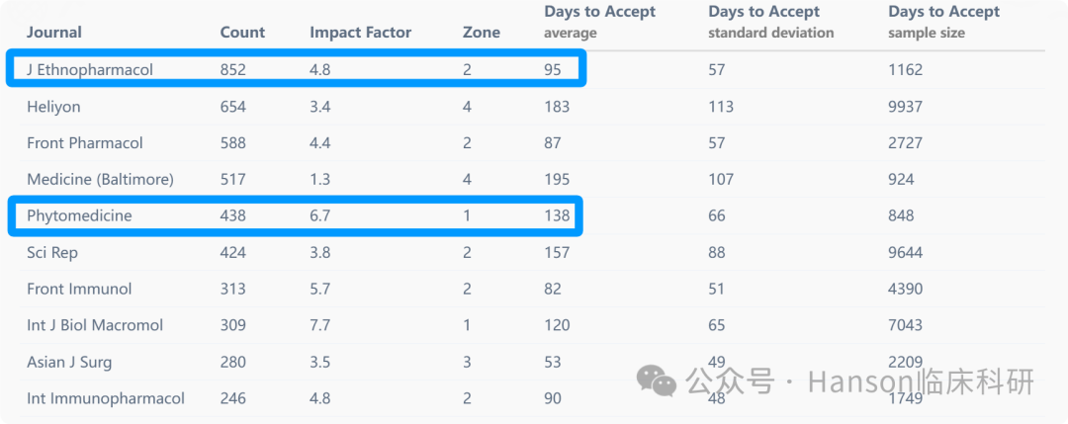
Task: Click the Impact Factor column header
Action: point(360,32)
